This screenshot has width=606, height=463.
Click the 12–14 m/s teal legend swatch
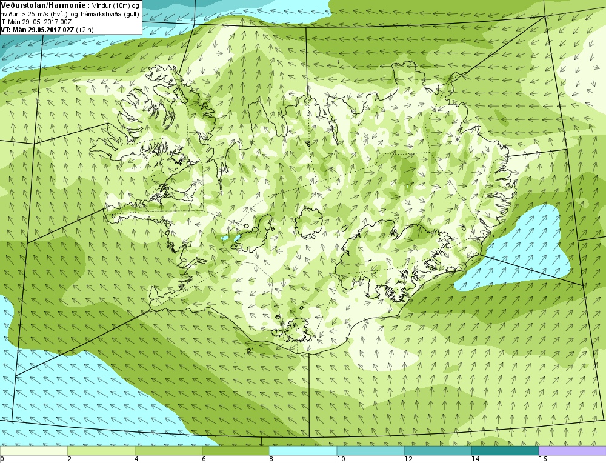(438, 451)
